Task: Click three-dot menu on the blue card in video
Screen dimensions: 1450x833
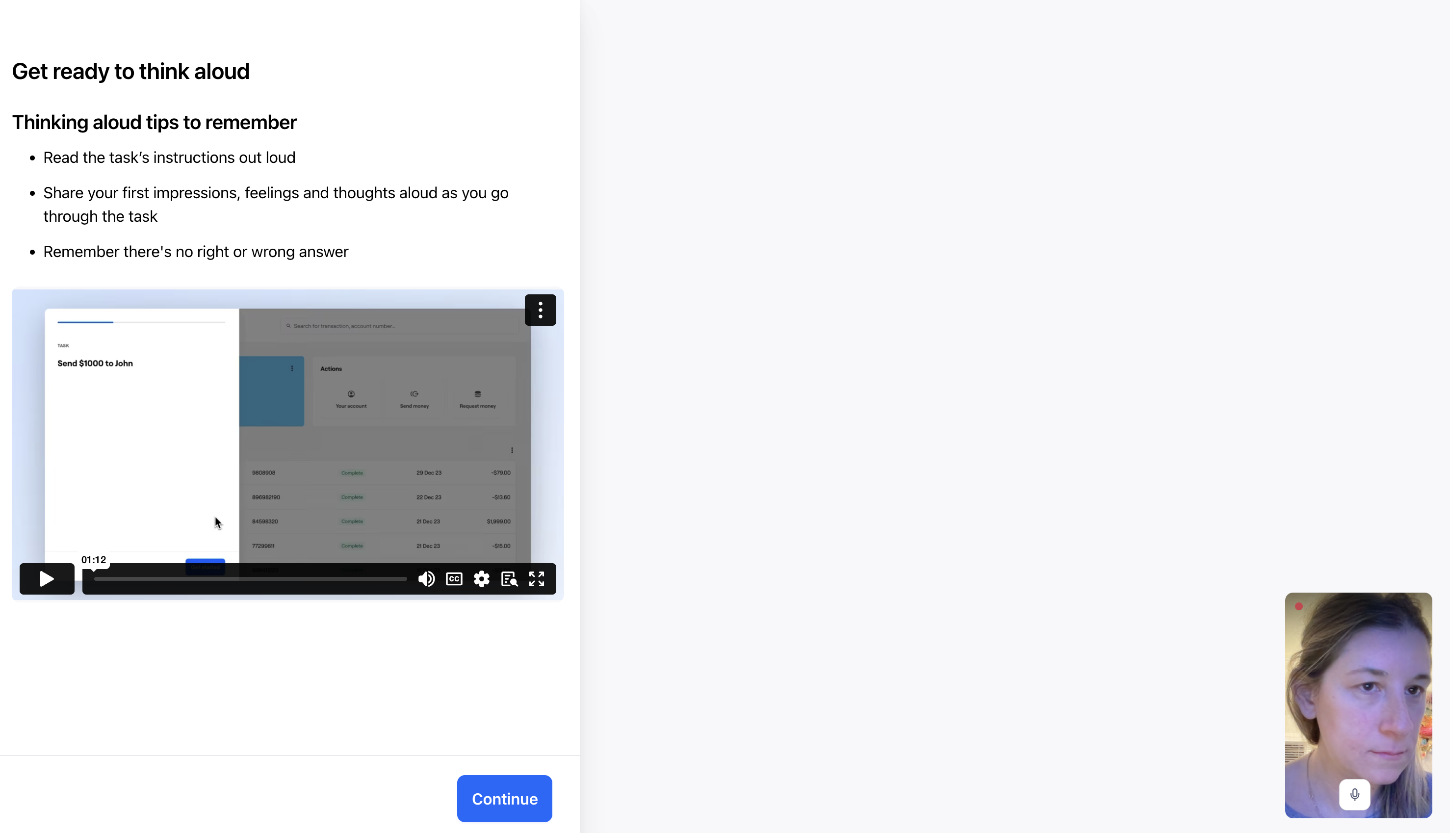Action: [292, 368]
